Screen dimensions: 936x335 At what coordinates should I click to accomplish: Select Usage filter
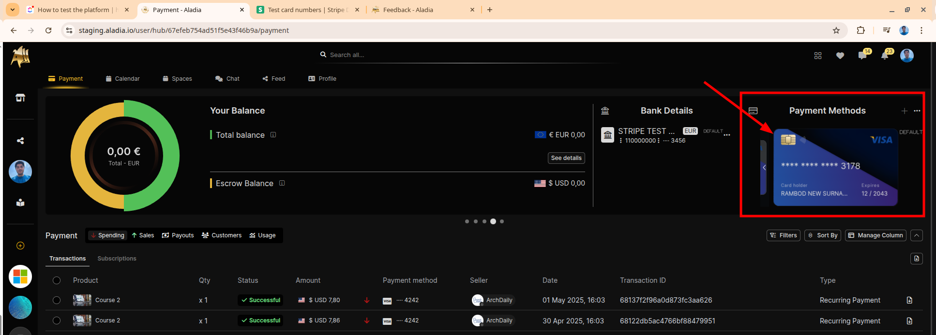[x=262, y=235]
